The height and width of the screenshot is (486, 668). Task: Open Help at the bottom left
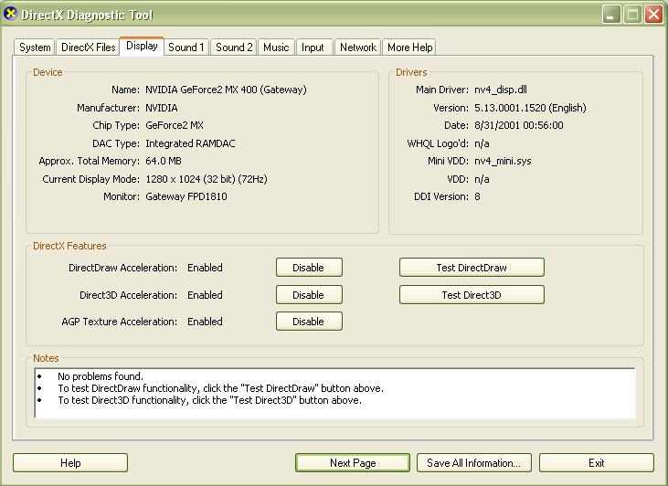click(70, 462)
